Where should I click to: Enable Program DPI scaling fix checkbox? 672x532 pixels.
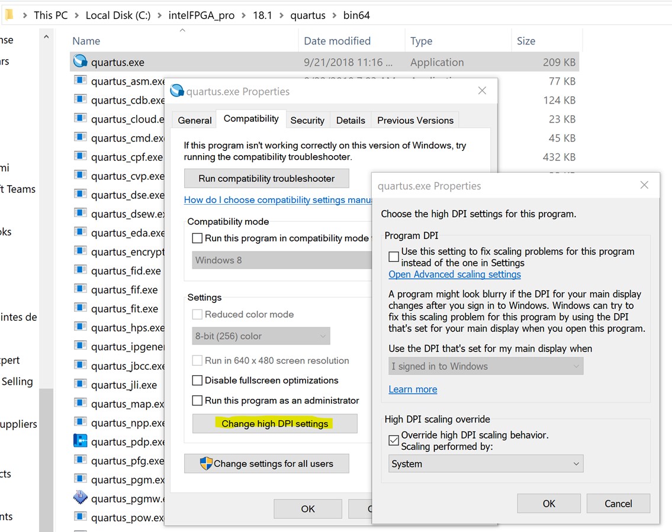coord(394,257)
